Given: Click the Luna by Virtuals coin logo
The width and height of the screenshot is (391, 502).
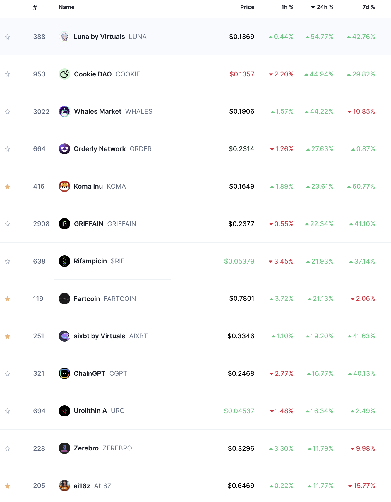Looking at the screenshot, I should pos(64,37).
